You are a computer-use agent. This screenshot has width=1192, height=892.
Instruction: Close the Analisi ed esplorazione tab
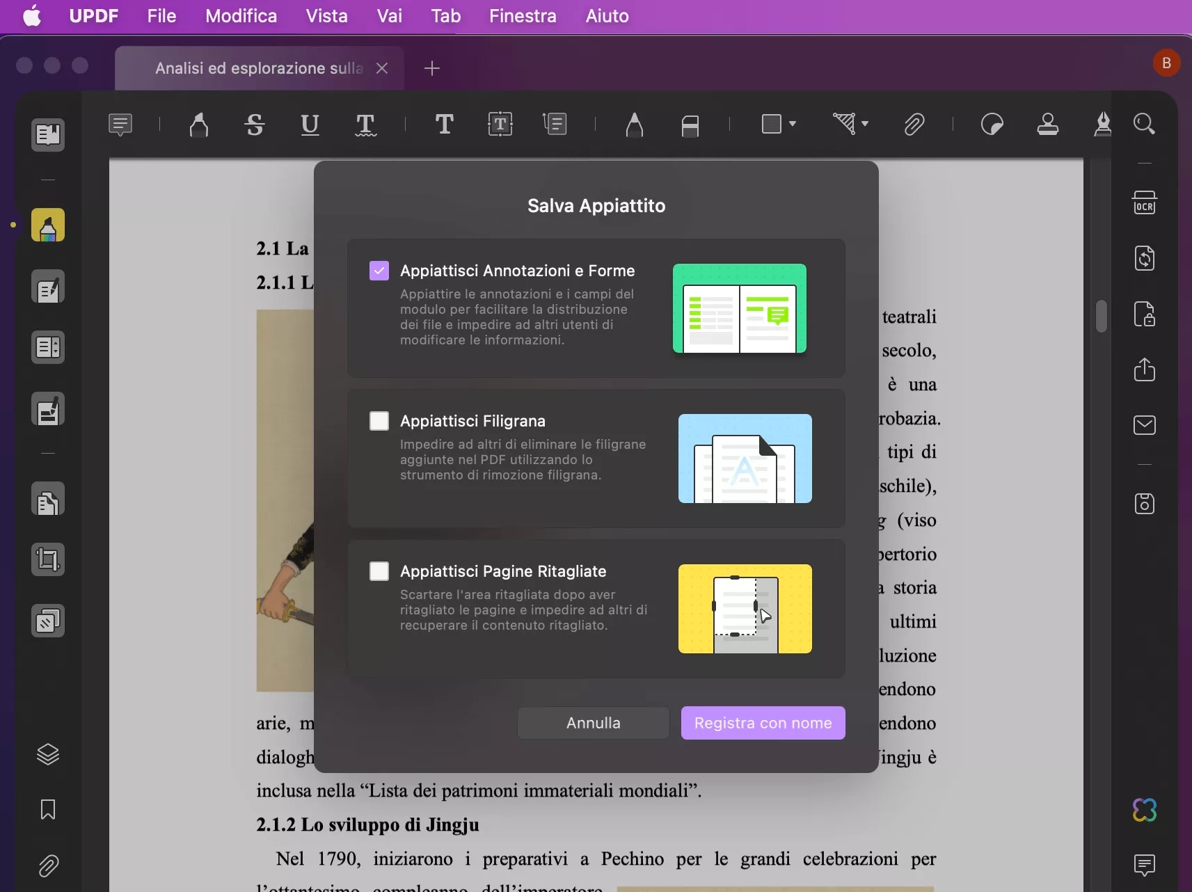382,68
